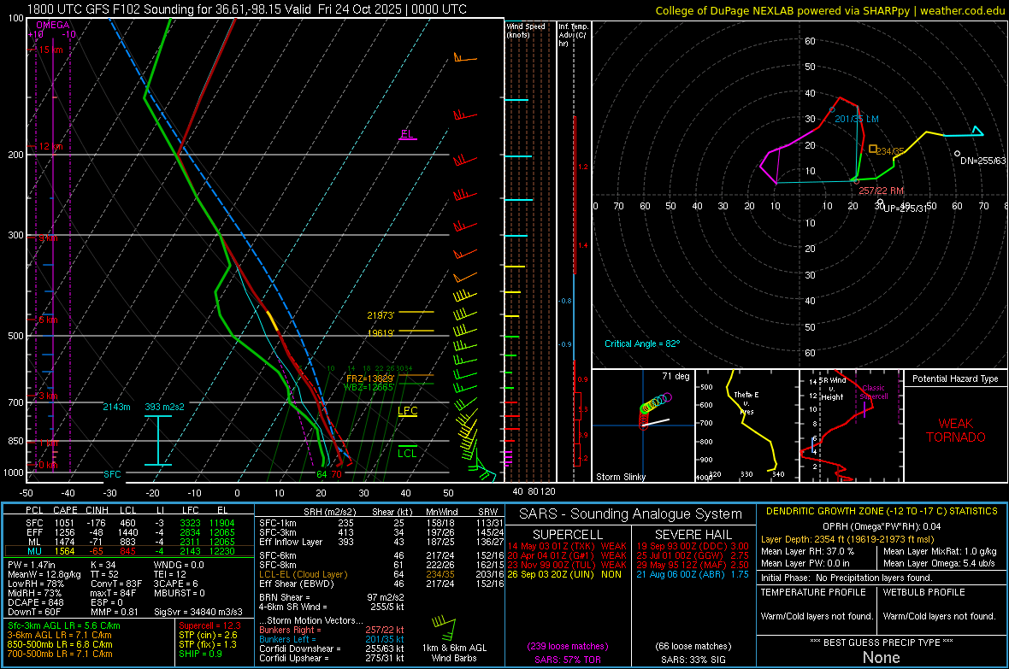Viewport: 1009px width, 669px height.
Task: Click the 393 m2s2 helicity label
Action: [165, 407]
